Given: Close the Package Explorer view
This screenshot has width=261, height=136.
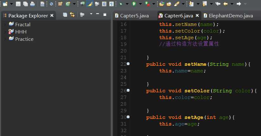Looking at the screenshot, I should pyautogui.click(x=52, y=15).
